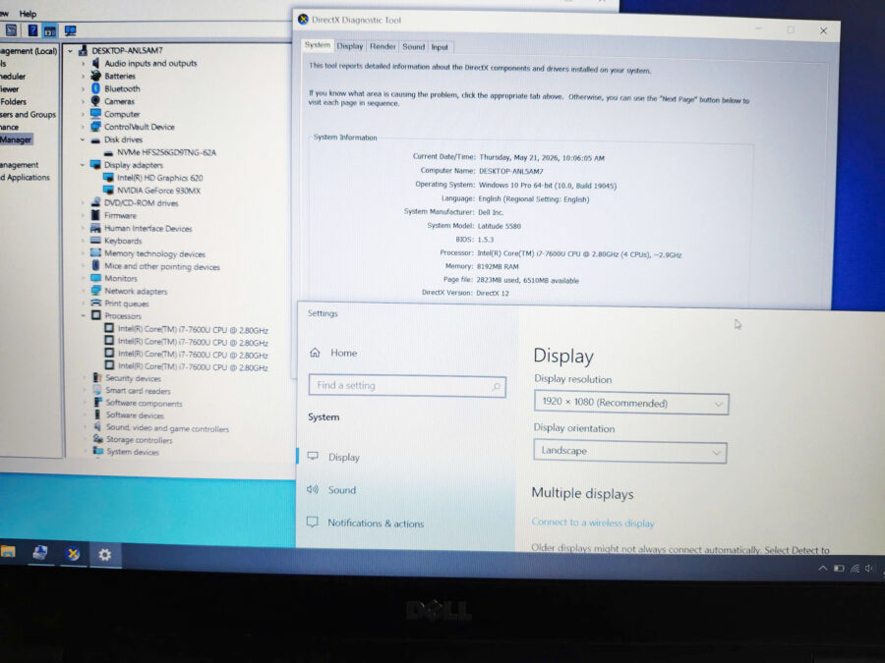885x663 pixels.
Task: Go to Settings Home
Action: pos(333,353)
